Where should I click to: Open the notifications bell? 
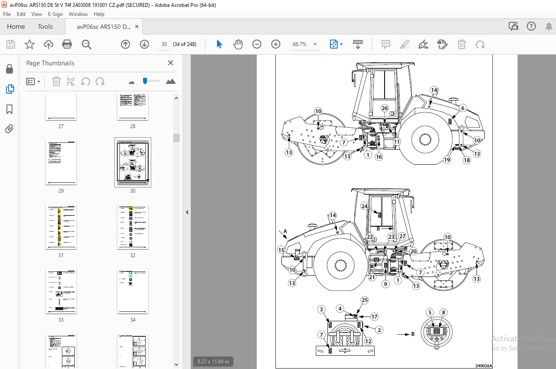click(549, 27)
